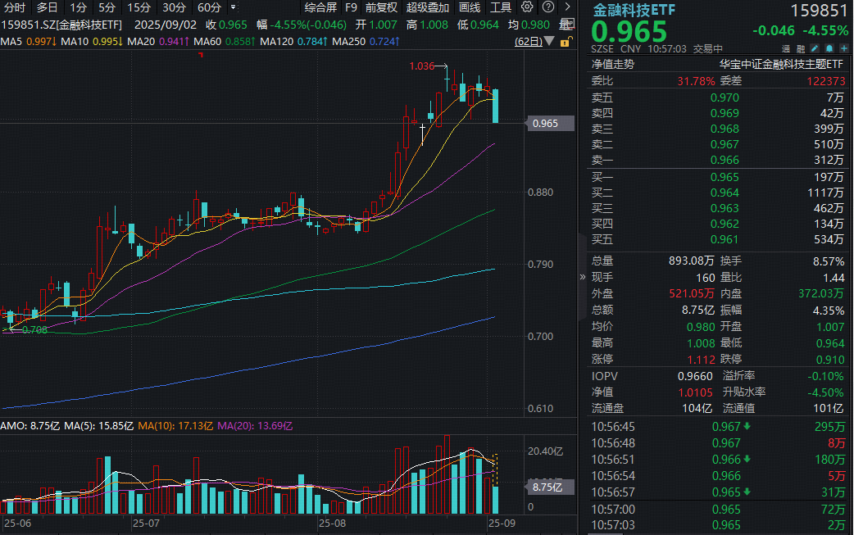Click the MA(10): 17.13亿 volume label
This screenshot has height=535, width=854.
[175, 426]
